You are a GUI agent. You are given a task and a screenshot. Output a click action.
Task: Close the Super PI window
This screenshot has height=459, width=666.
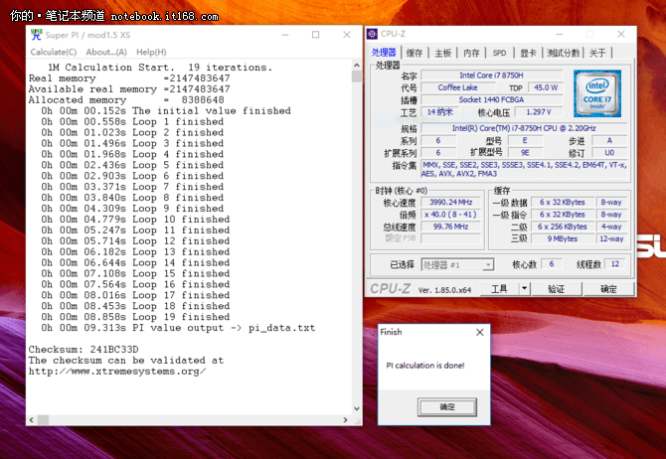tap(347, 35)
